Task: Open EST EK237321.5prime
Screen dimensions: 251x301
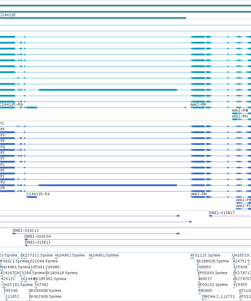Action: point(37,255)
